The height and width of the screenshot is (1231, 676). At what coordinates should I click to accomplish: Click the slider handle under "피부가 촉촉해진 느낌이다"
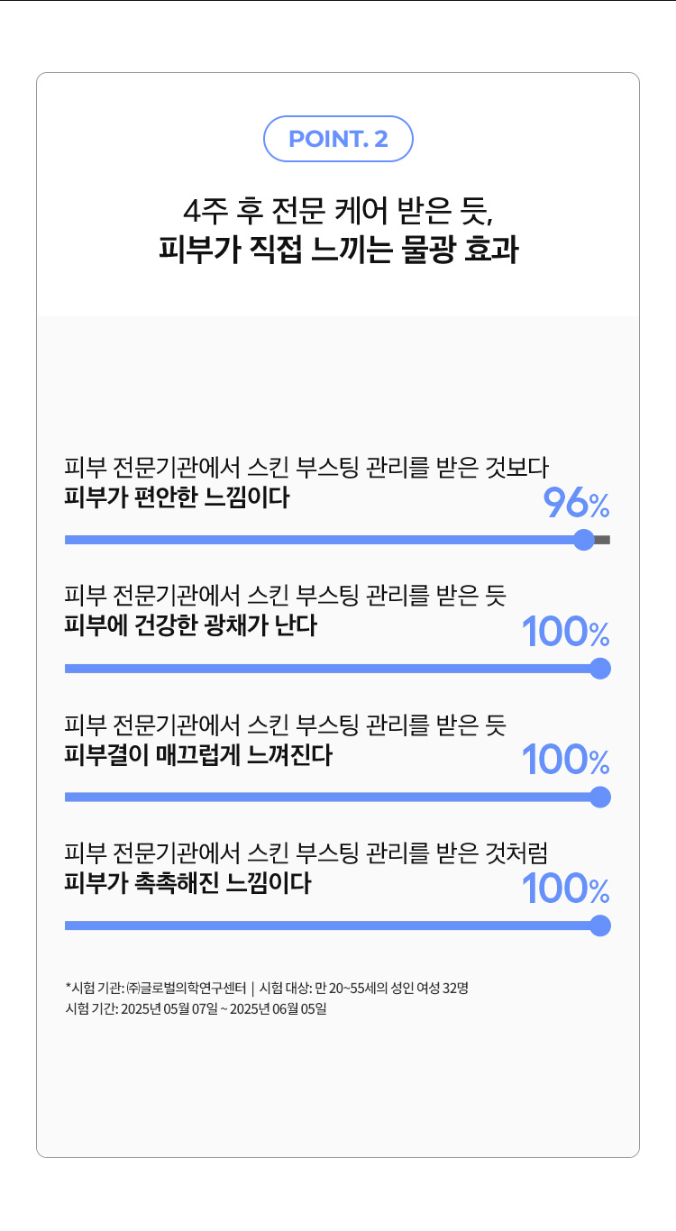600,926
